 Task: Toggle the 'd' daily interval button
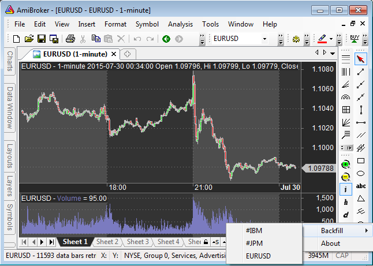346,215
